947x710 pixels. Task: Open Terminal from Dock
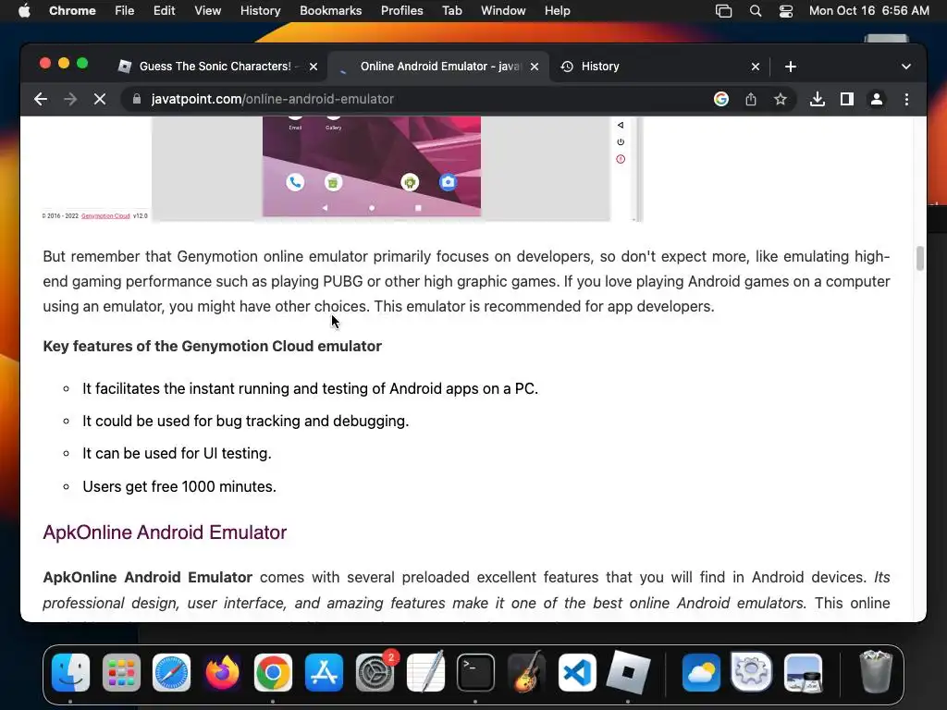click(x=475, y=673)
